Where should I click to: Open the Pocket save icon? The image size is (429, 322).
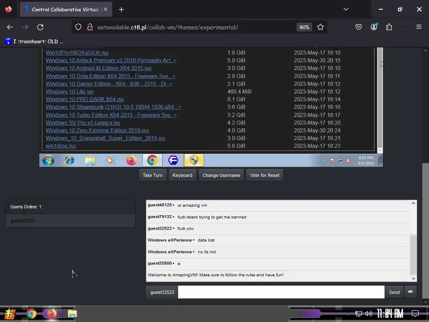[359, 27]
